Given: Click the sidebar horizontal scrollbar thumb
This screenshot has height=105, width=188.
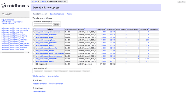Looking at the screenshot, I should [13, 52].
